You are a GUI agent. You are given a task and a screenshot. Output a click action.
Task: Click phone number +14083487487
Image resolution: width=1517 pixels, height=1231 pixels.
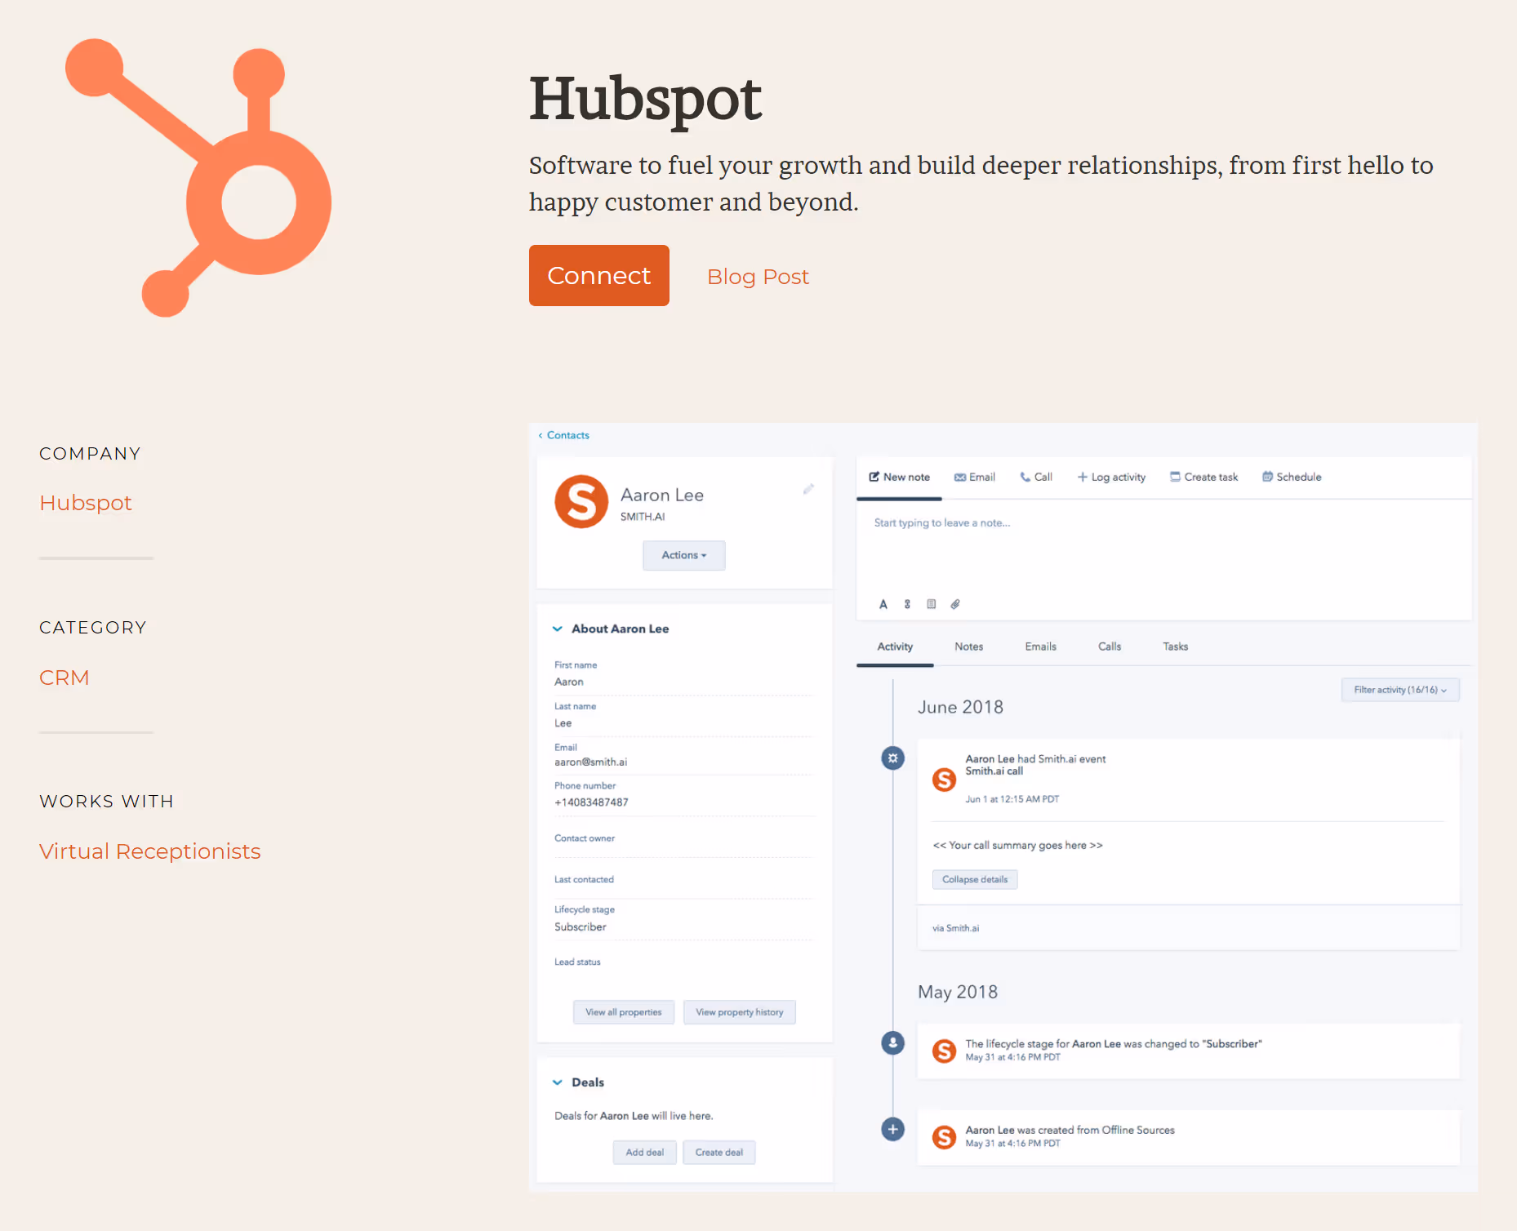coord(592,802)
